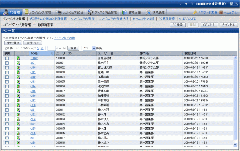240x151 pixels.
Task: Toggle PC名 column sort arrow
Action: pyautogui.click(x=52, y=53)
